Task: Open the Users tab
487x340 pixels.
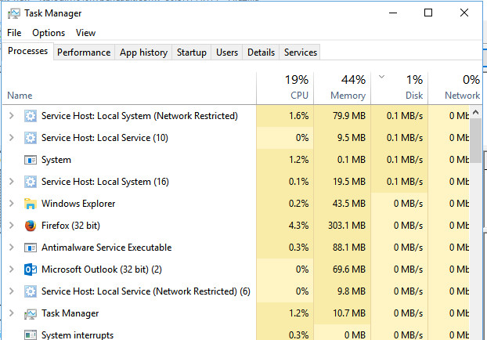Action: point(227,52)
